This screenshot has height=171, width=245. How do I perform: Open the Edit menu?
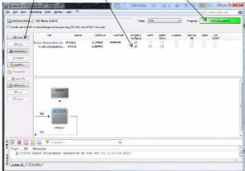(15, 12)
